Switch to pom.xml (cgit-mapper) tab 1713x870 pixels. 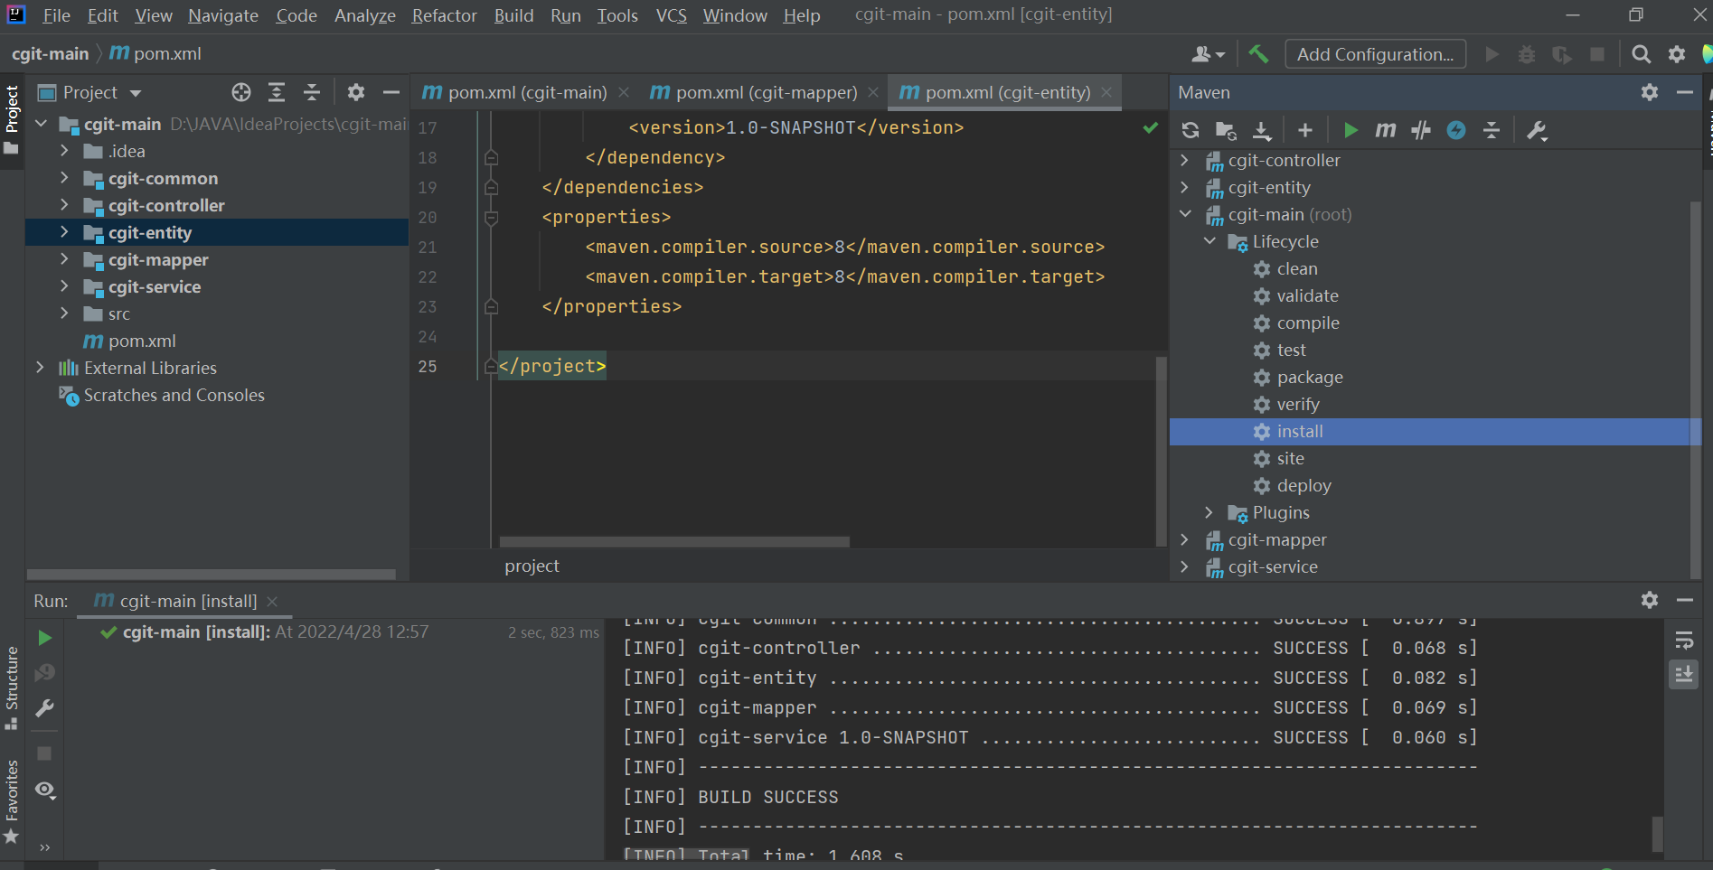coord(765,92)
